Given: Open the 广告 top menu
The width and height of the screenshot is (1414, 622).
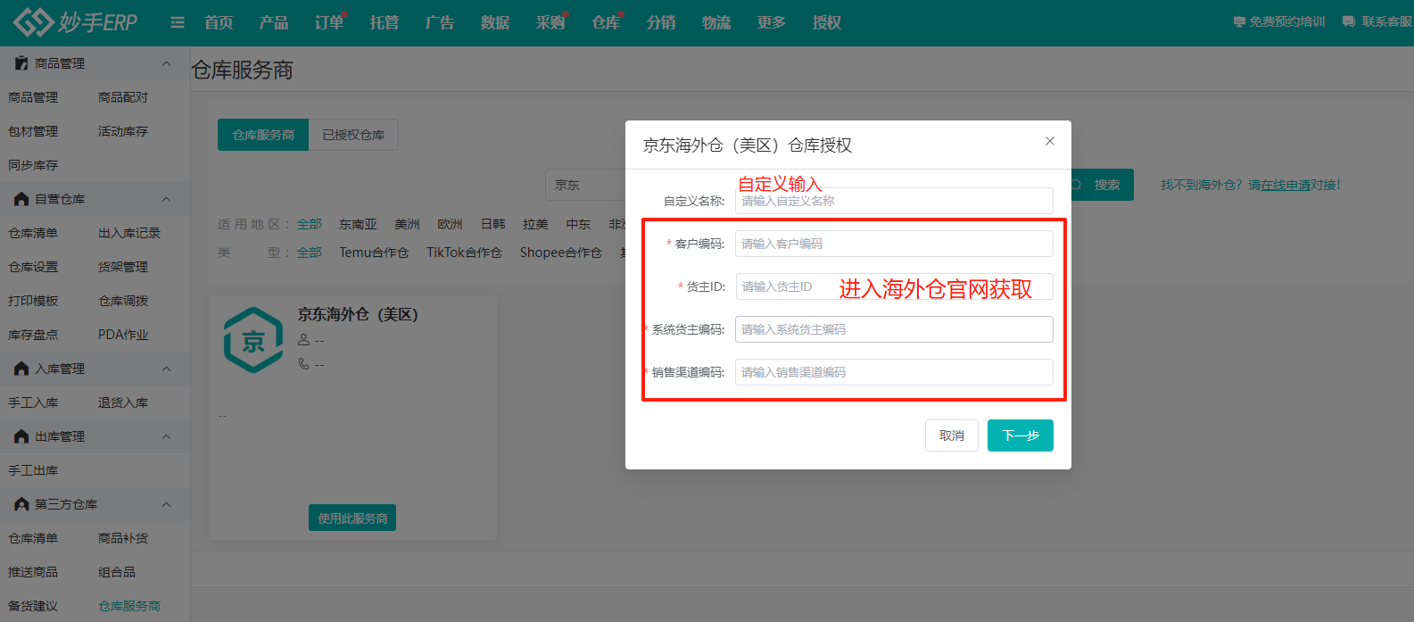Looking at the screenshot, I should point(440,22).
